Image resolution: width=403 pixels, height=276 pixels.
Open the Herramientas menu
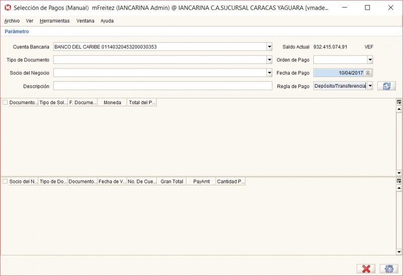click(x=54, y=21)
